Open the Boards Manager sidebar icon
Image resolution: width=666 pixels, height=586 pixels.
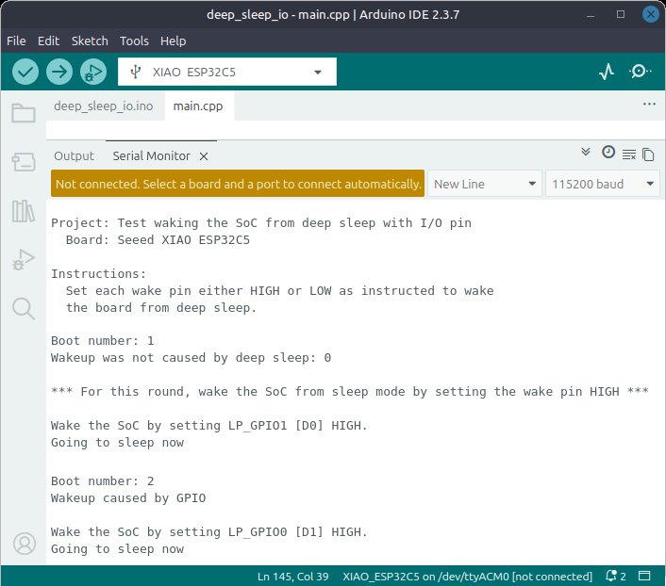24,162
